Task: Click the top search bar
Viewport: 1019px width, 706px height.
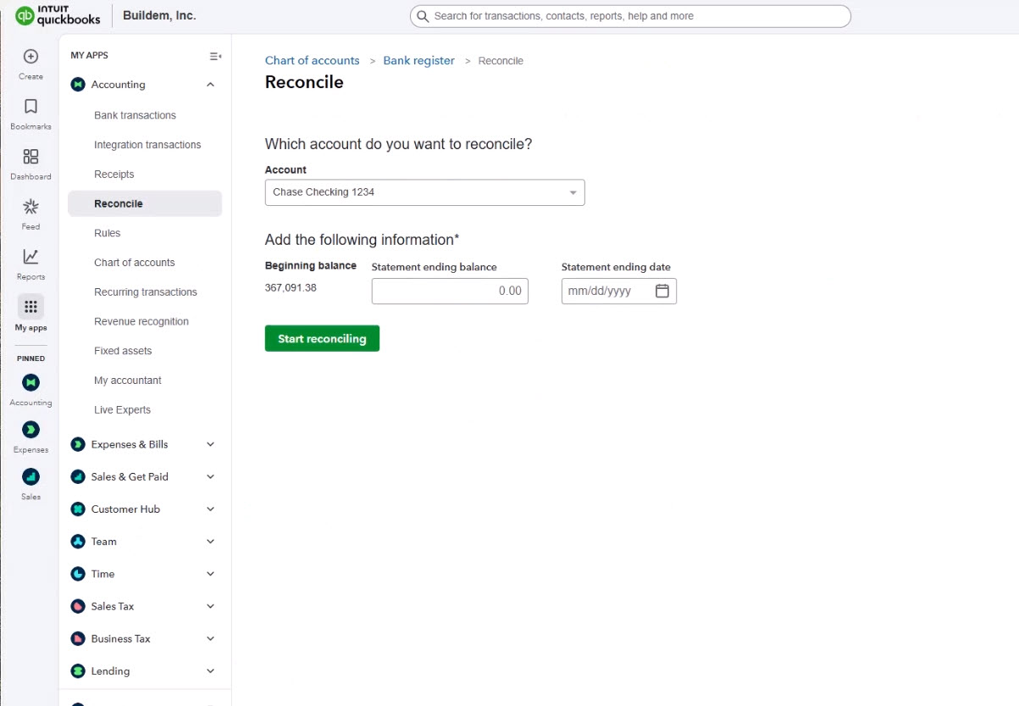Action: tap(630, 16)
